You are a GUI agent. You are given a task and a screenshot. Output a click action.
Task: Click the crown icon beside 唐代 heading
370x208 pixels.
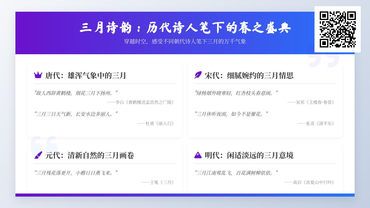(38, 75)
